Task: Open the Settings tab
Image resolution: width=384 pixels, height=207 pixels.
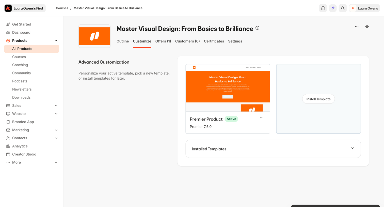Action: click(235, 41)
